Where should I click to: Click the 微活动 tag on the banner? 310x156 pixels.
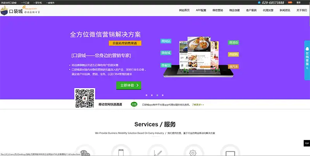234,43
